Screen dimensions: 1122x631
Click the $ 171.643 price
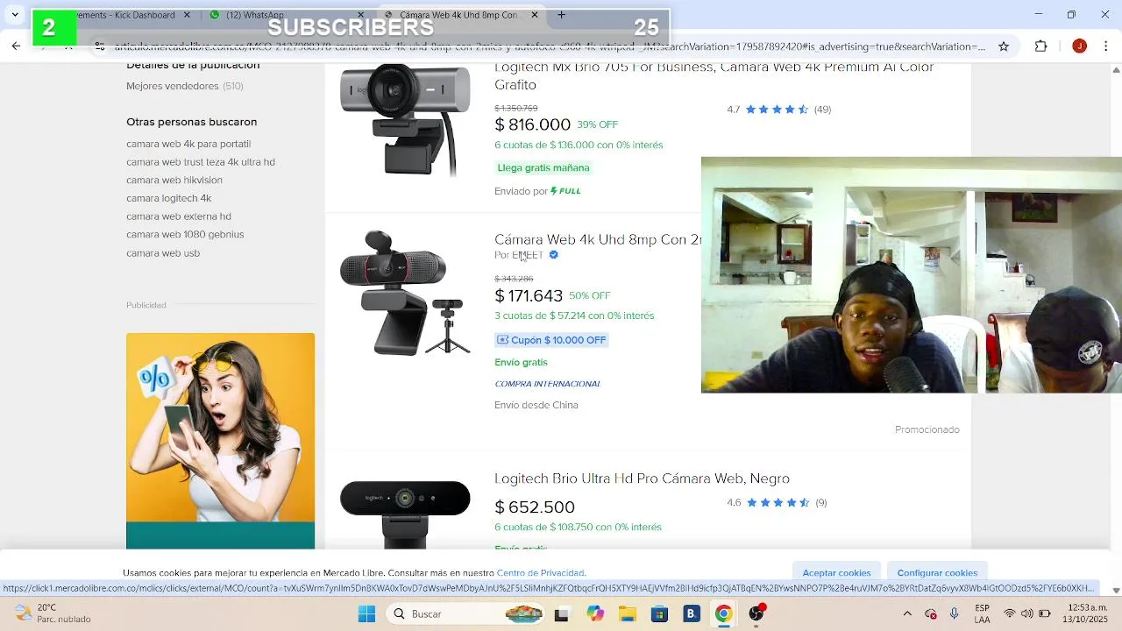pyautogui.click(x=529, y=296)
